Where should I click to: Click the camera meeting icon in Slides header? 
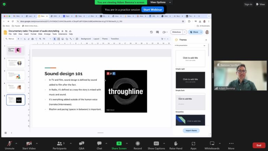tap(164, 32)
